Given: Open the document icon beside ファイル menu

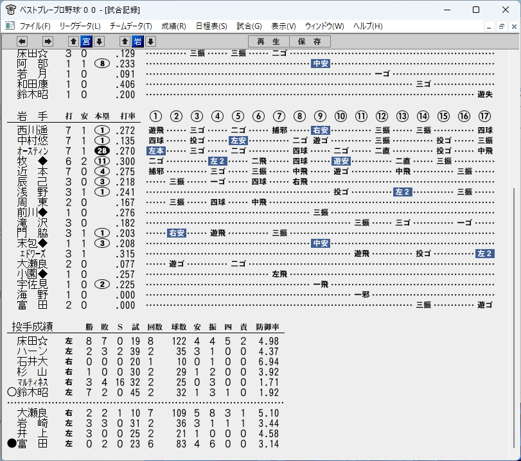Looking at the screenshot, I should 10,26.
